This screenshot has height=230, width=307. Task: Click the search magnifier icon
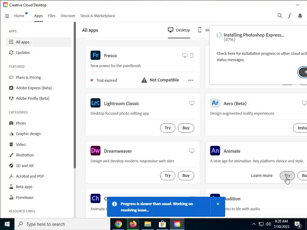[x=280, y=16]
